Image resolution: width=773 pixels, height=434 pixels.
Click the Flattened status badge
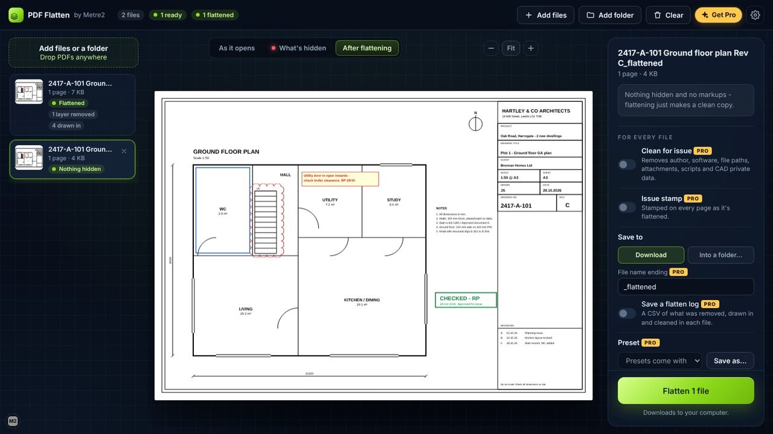click(68, 103)
